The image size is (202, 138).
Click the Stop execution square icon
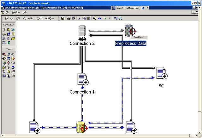click(110, 18)
